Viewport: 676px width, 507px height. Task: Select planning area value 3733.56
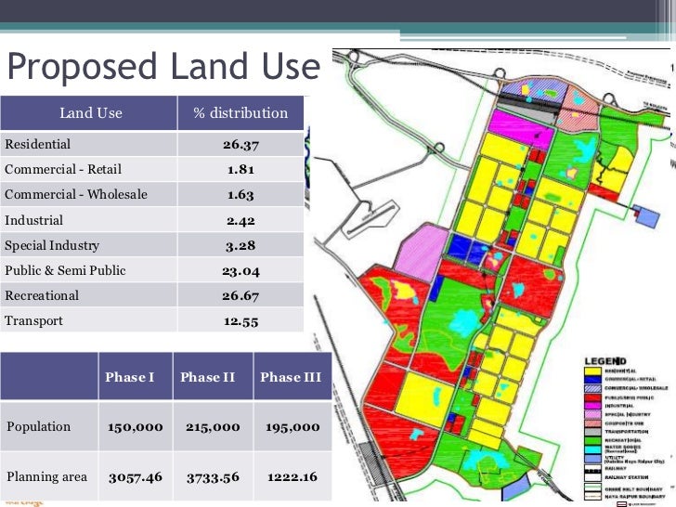tap(213, 477)
